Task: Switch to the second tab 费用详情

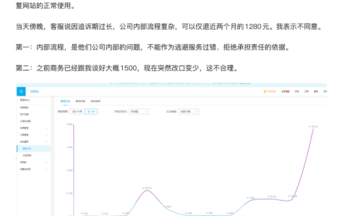Action: coord(80,101)
